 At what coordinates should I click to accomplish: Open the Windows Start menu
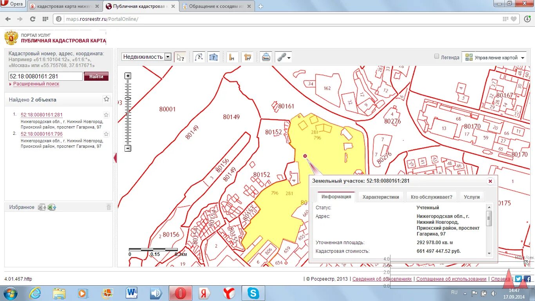10,293
